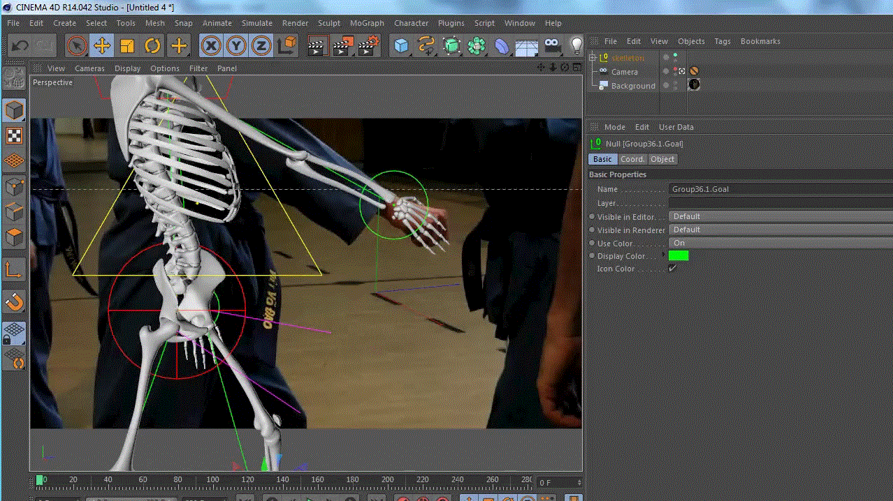This screenshot has width=893, height=501.
Task: Select the Background object in Object Manager
Action: (x=633, y=86)
